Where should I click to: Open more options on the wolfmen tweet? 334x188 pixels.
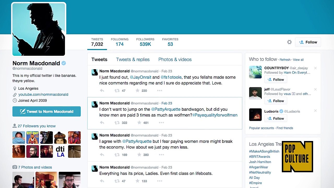coord(161,122)
